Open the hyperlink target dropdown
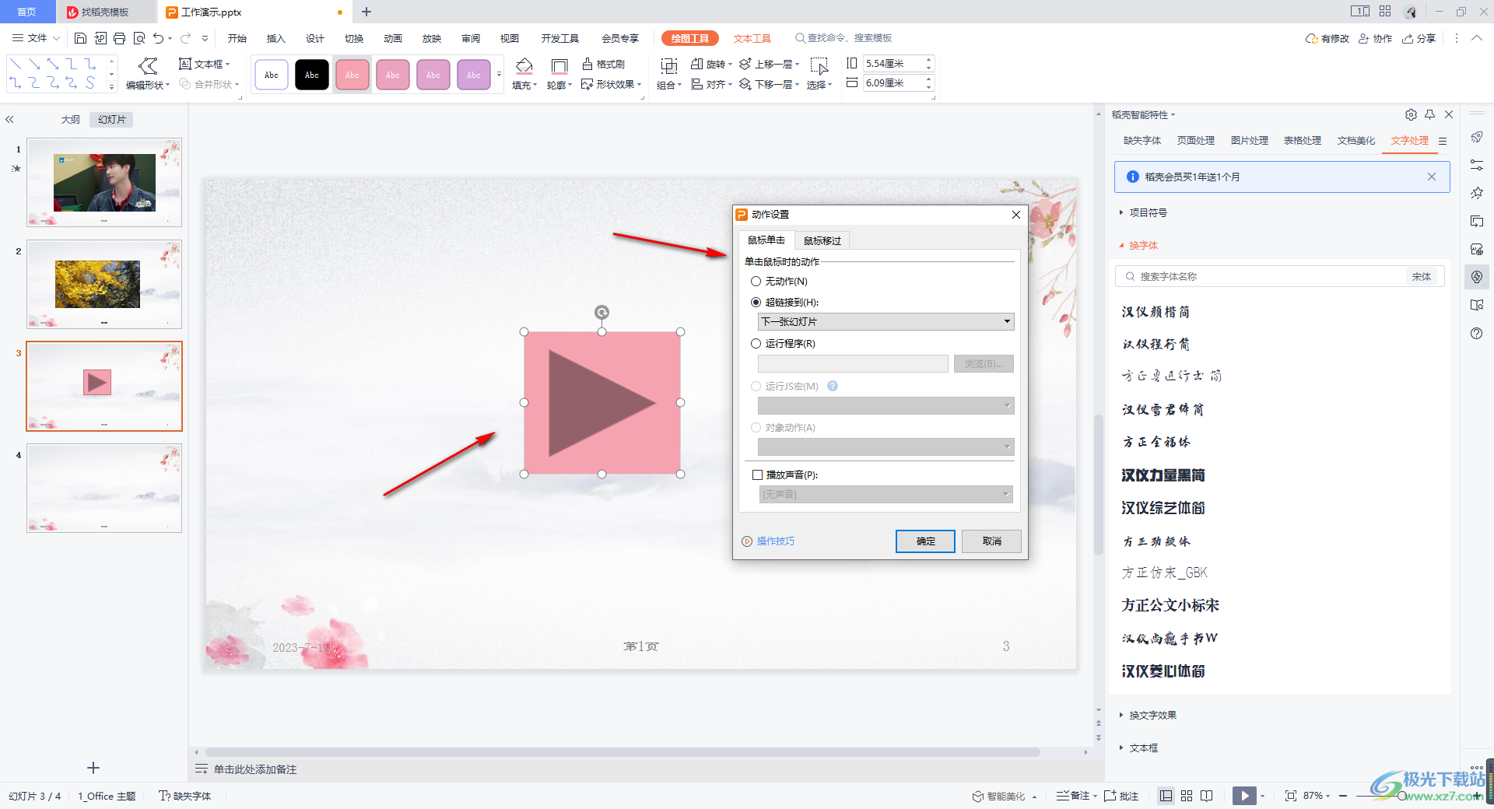Screen dimensions: 1494x809 click(886, 321)
